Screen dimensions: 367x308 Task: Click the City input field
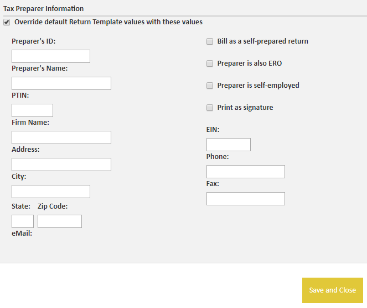pyautogui.click(x=51, y=192)
